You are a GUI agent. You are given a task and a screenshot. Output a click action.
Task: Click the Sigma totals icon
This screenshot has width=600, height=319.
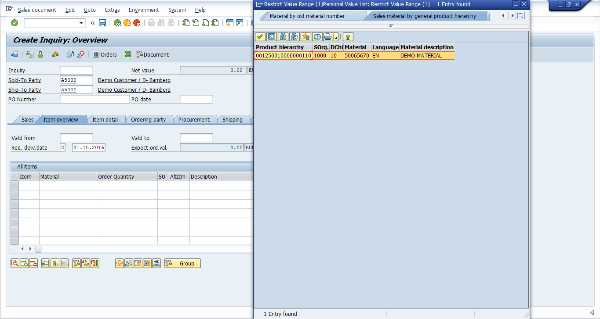click(128, 54)
